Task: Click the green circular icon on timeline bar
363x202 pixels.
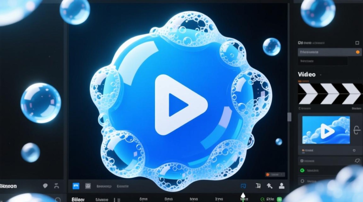Action: coord(263,200)
